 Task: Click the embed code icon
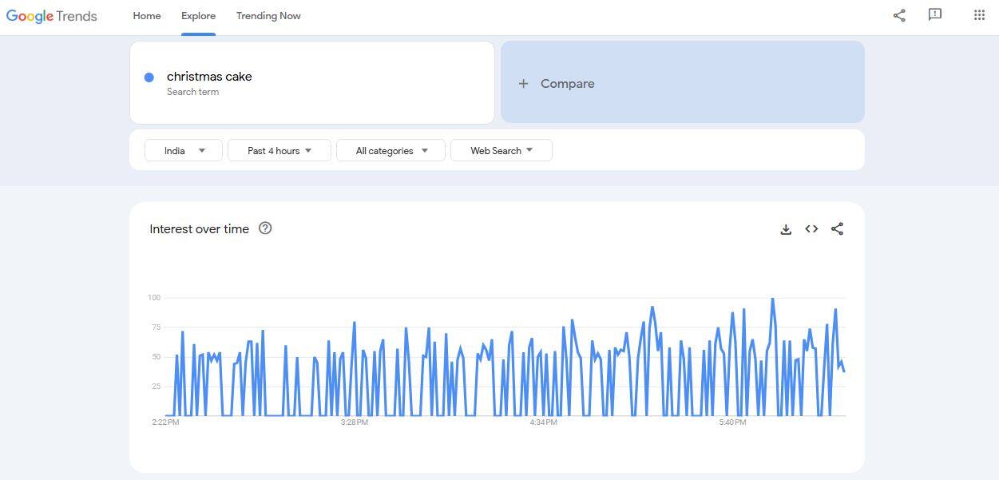811,229
